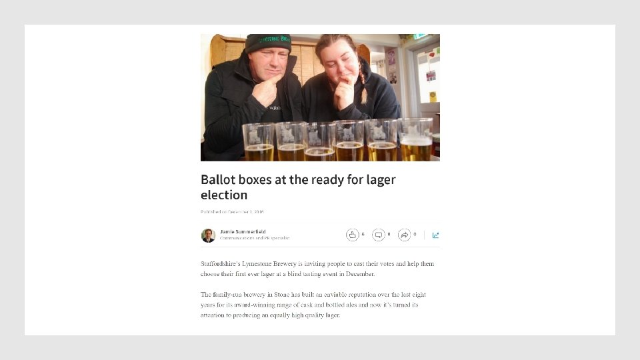Click the paragraph starting 'Staffordshire's Lymestone Brewery'
The image size is (640, 360).
[317, 269]
